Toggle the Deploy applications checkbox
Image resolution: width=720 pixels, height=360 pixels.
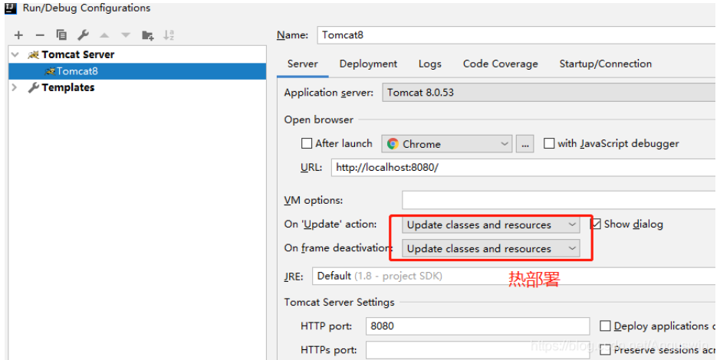coord(605,326)
